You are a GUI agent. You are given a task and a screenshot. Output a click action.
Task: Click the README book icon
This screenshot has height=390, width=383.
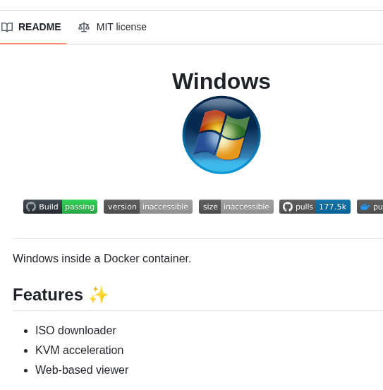click(7, 27)
